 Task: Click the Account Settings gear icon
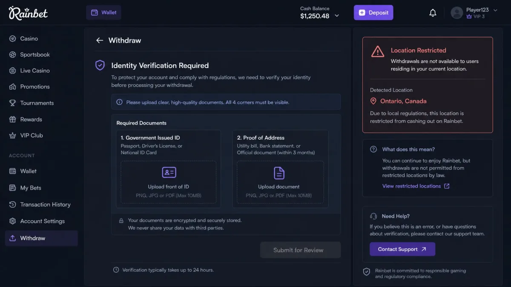12,221
